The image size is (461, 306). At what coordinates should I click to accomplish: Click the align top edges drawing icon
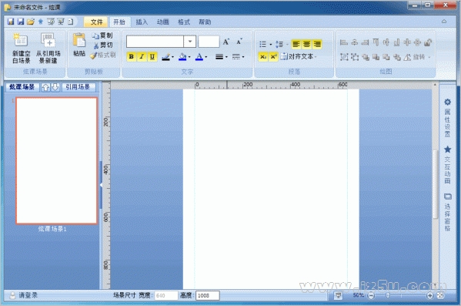click(x=376, y=42)
